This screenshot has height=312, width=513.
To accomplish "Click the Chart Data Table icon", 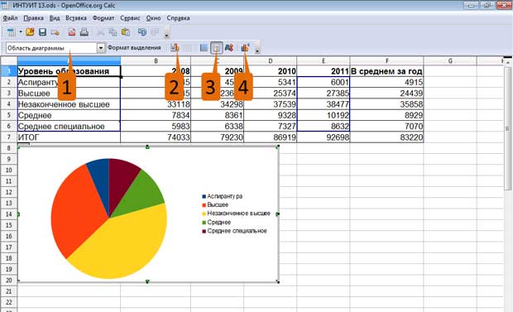I will pyautogui.click(x=188, y=48).
